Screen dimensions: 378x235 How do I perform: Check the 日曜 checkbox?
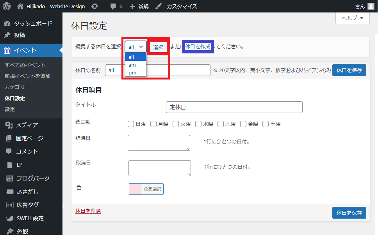click(x=131, y=124)
